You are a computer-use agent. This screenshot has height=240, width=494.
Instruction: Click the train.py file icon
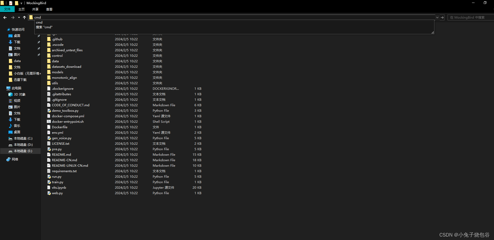[49, 182]
